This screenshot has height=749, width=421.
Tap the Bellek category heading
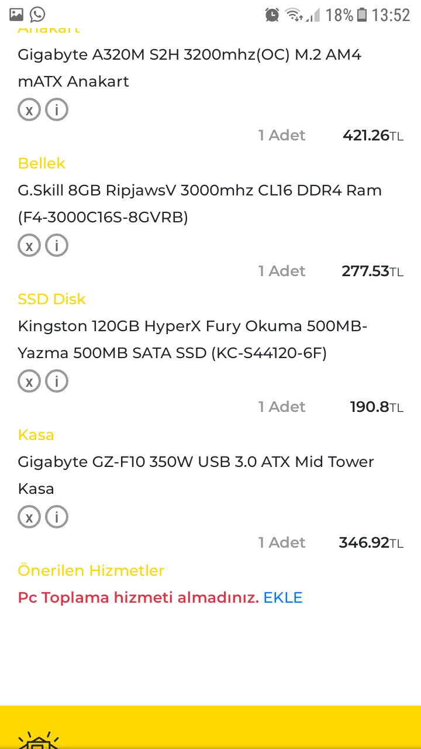click(x=42, y=163)
